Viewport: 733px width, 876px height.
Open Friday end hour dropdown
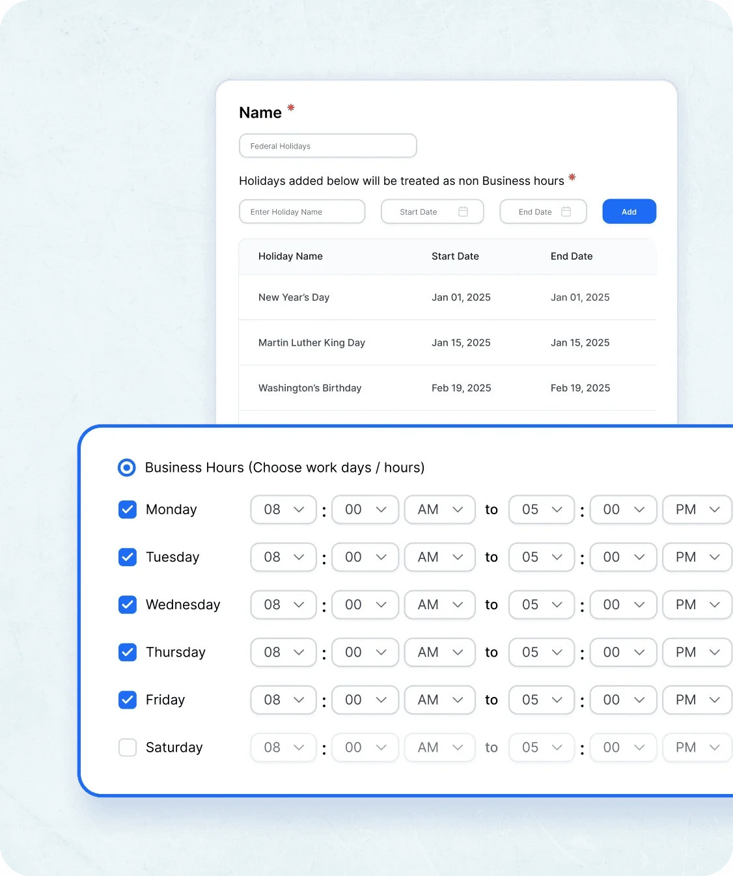point(542,700)
